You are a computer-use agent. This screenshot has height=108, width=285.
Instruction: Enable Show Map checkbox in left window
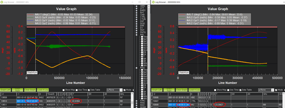[64, 90]
